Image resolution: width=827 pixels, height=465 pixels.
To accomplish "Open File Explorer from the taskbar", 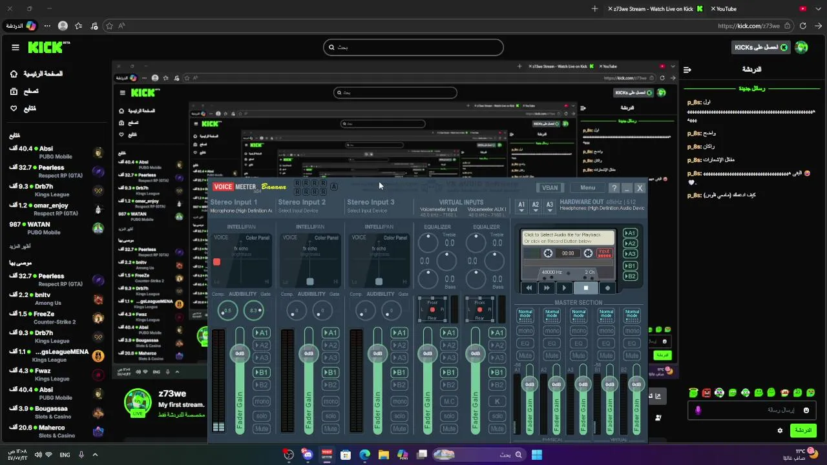I will point(384,455).
